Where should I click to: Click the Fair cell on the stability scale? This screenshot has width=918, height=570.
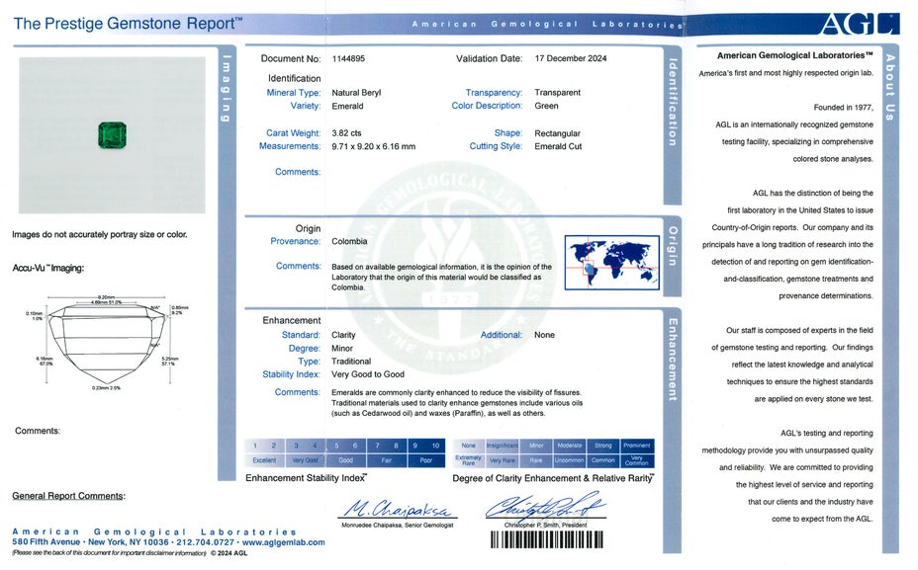tap(387, 460)
